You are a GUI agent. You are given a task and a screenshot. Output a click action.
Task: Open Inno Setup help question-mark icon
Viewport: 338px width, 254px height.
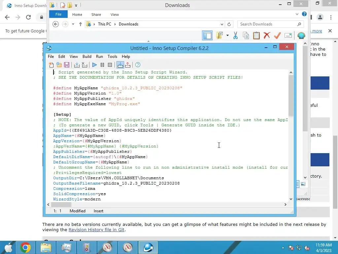138,65
